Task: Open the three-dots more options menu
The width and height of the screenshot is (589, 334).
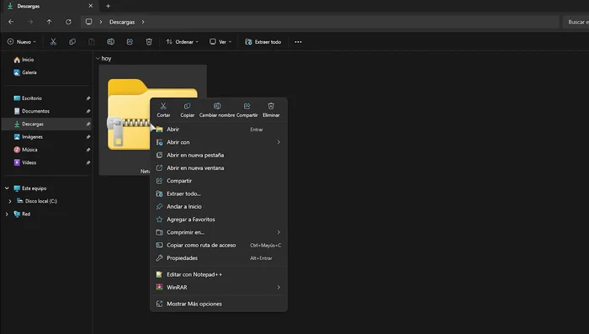Action: [298, 42]
